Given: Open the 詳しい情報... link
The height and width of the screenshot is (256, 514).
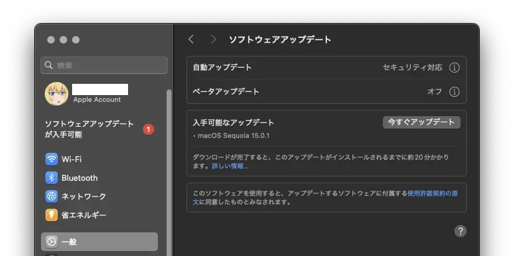Looking at the screenshot, I should tap(230, 167).
